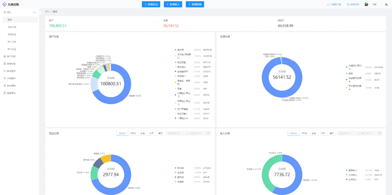Switch income chart filter to 本月
392x195 pixels.
314,133
